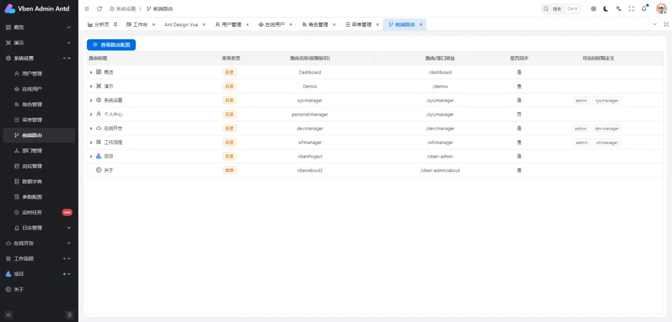Expand the 概览 sidebar menu
672x322 pixels.
coord(39,27)
